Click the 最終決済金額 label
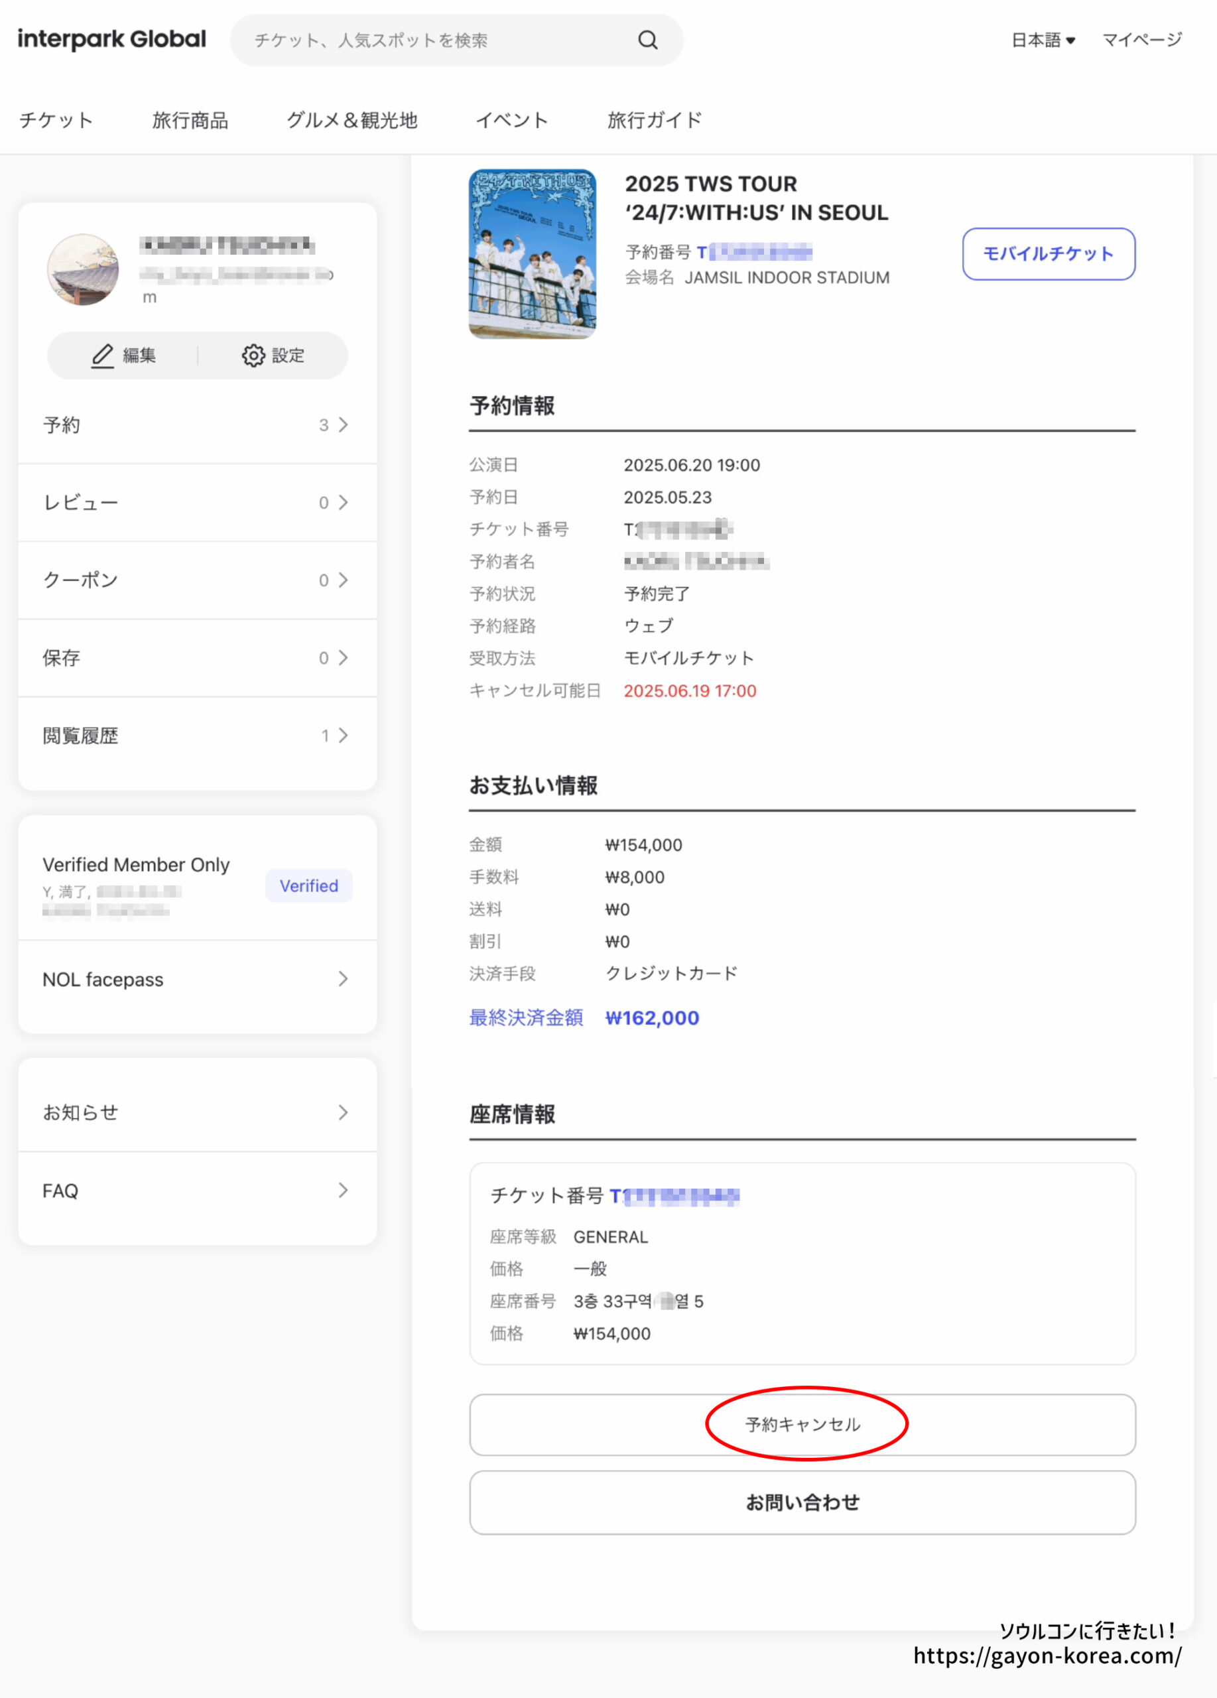 526,1018
